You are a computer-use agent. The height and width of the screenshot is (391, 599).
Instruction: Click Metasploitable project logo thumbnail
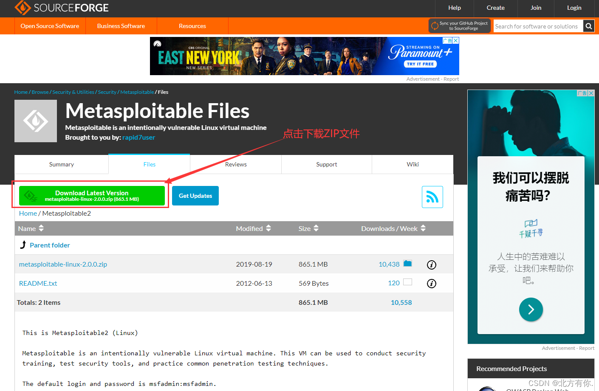tap(36, 121)
